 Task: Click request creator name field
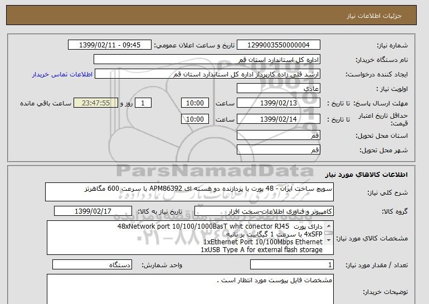[207, 74]
